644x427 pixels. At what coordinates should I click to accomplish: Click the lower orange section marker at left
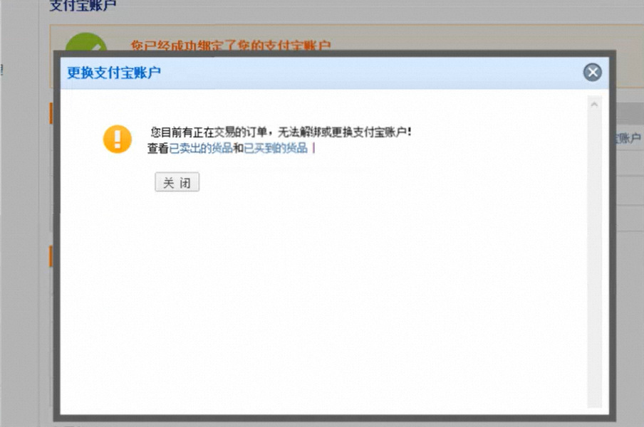(51, 256)
